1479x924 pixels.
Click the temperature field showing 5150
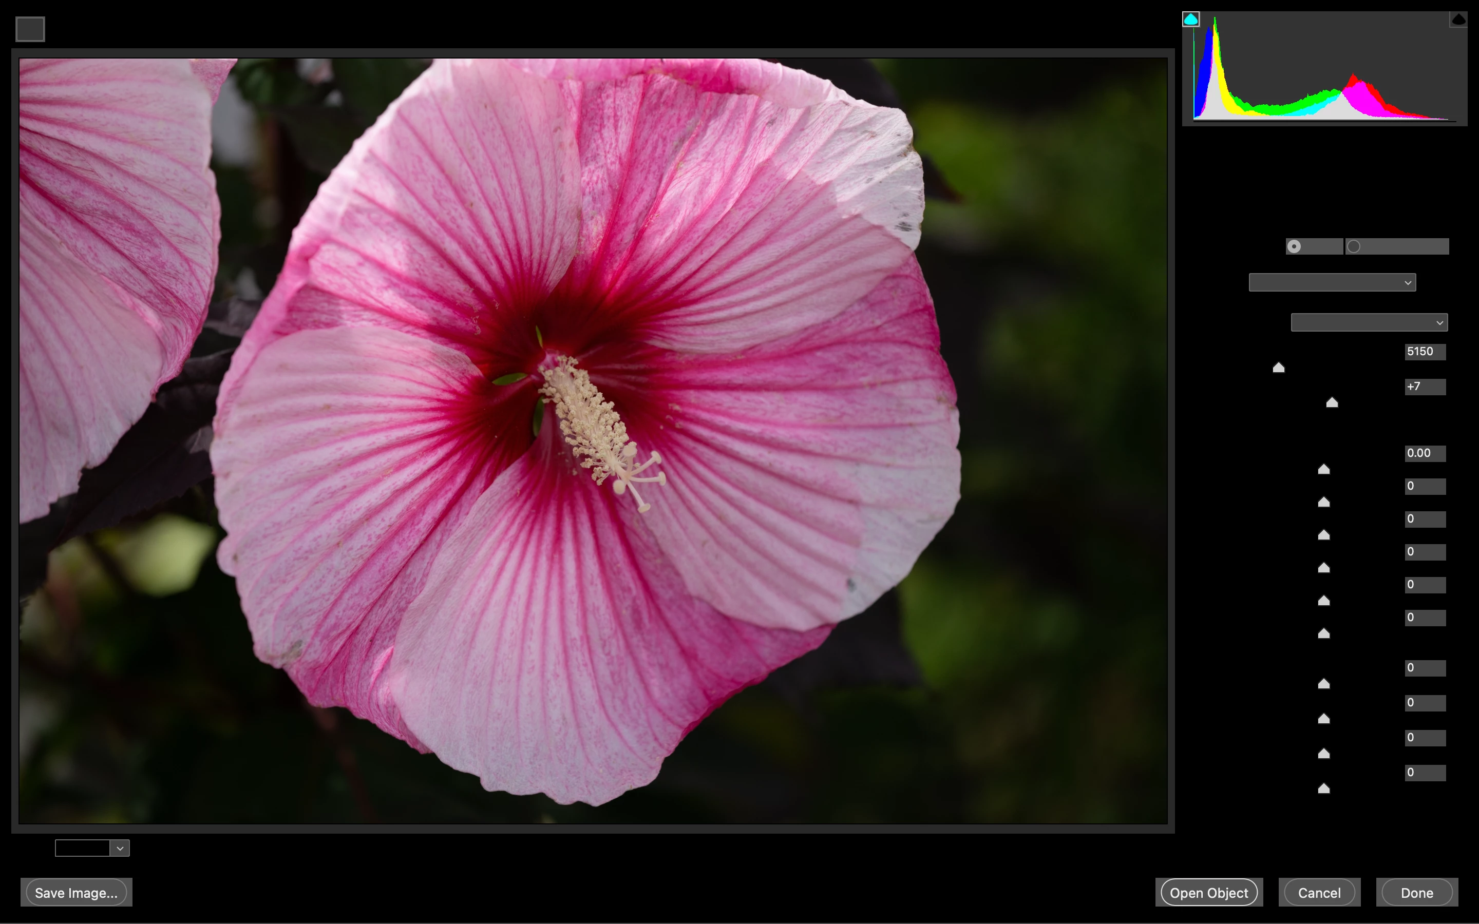(x=1425, y=352)
